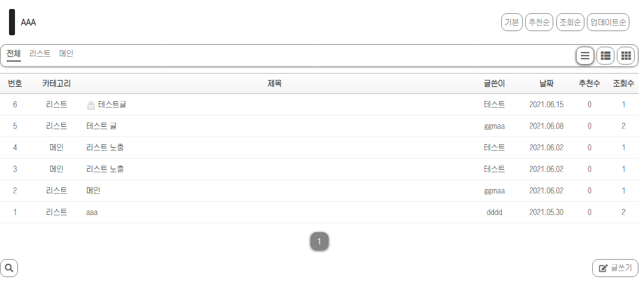
Task: Switch to the 메인 category tab
Action: [66, 54]
